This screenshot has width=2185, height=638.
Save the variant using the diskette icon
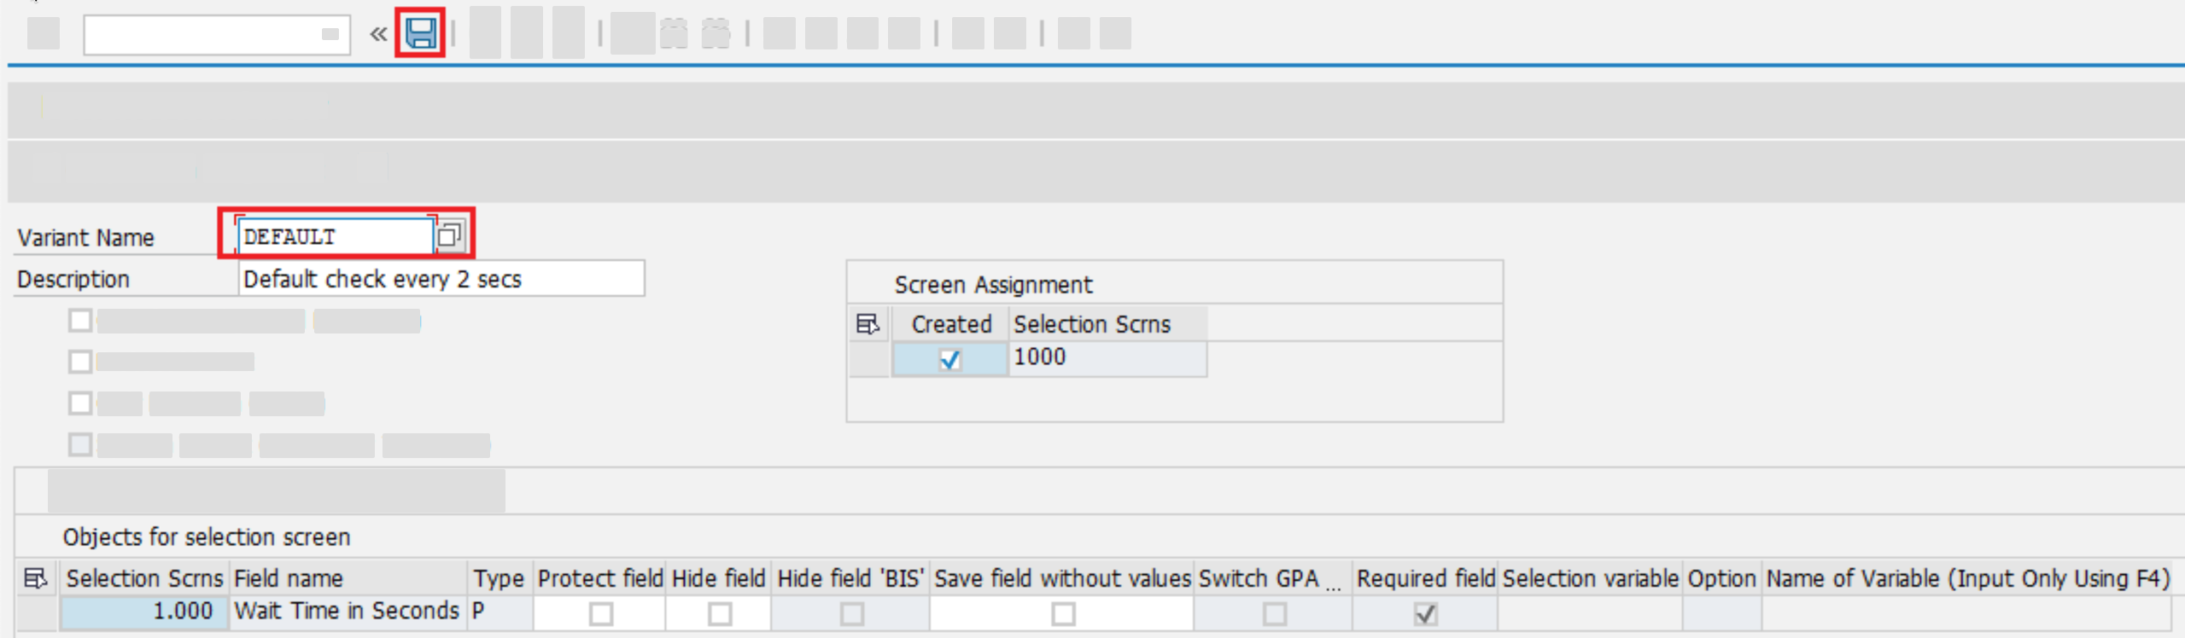420,33
